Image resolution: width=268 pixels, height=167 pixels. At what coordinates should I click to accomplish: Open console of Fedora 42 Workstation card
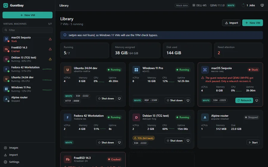point(119,142)
